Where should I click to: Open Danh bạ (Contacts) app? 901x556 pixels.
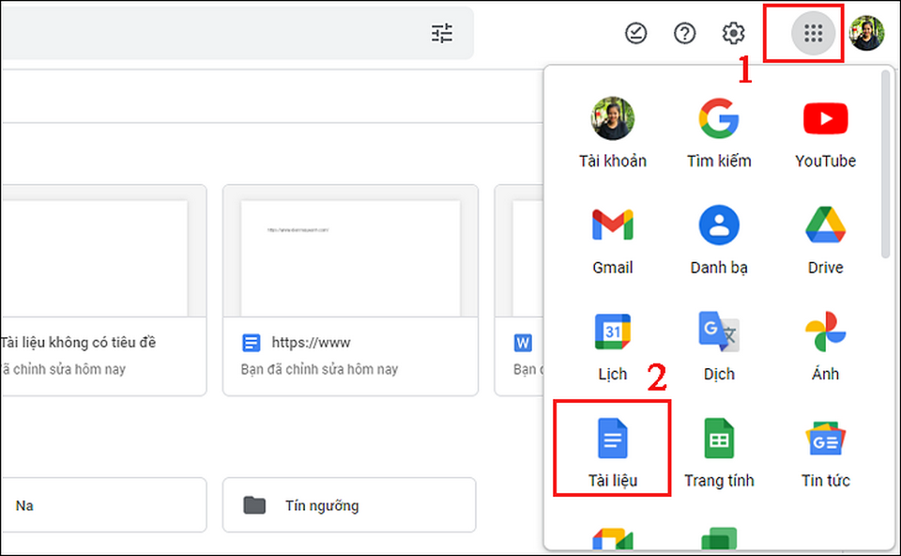click(719, 237)
